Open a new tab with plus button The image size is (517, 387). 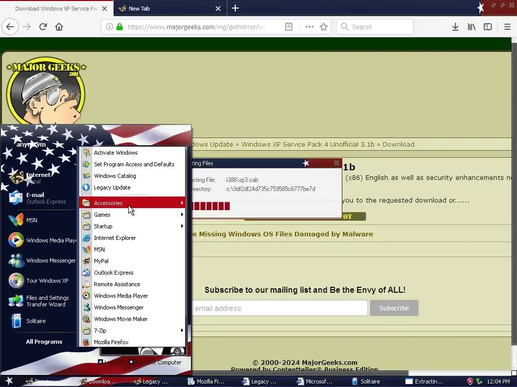[x=235, y=8]
